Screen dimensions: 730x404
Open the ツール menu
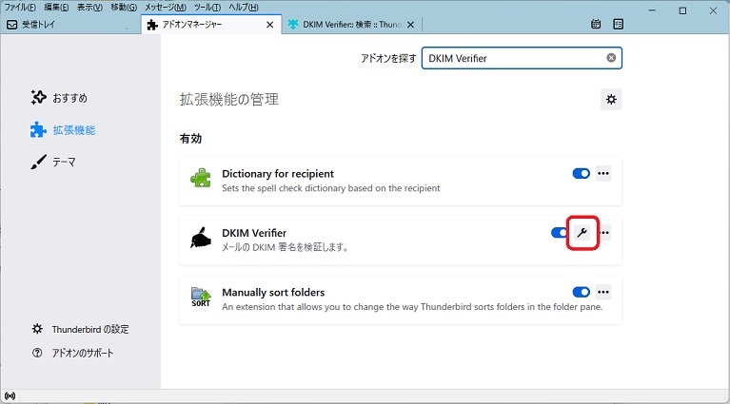click(x=207, y=7)
